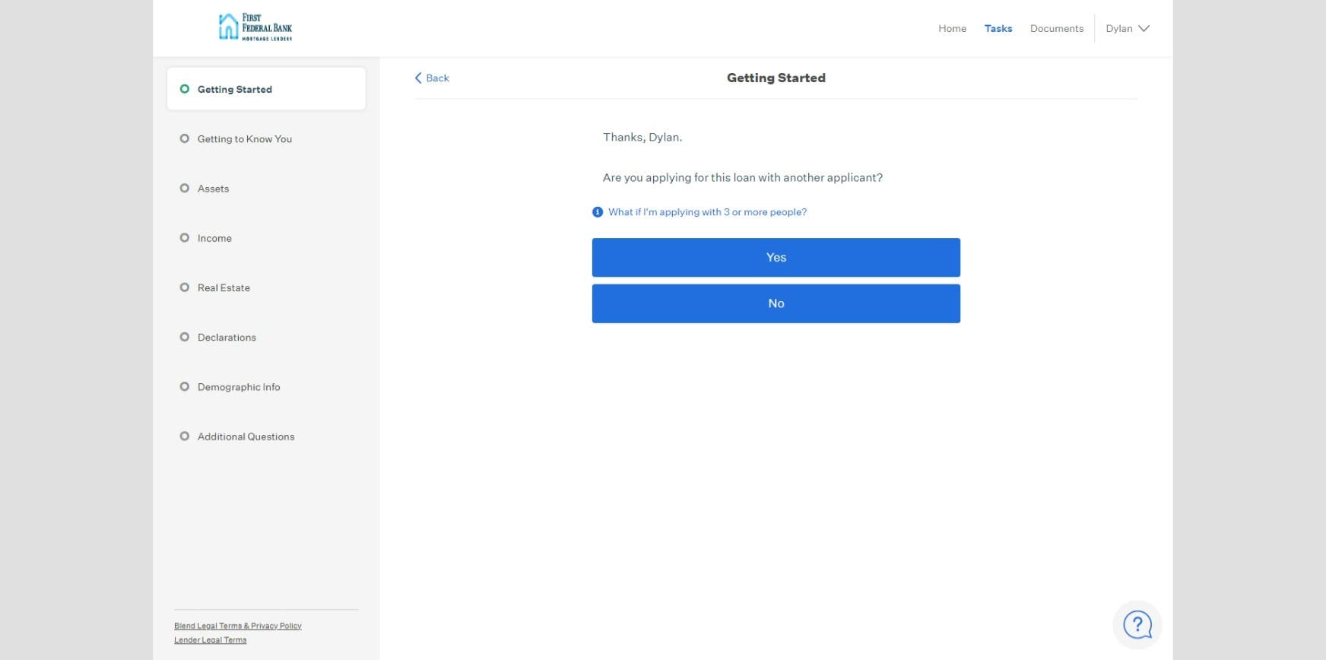Navigate to the Declarations section
Viewport: 1326px width, 660px height.
227,338
